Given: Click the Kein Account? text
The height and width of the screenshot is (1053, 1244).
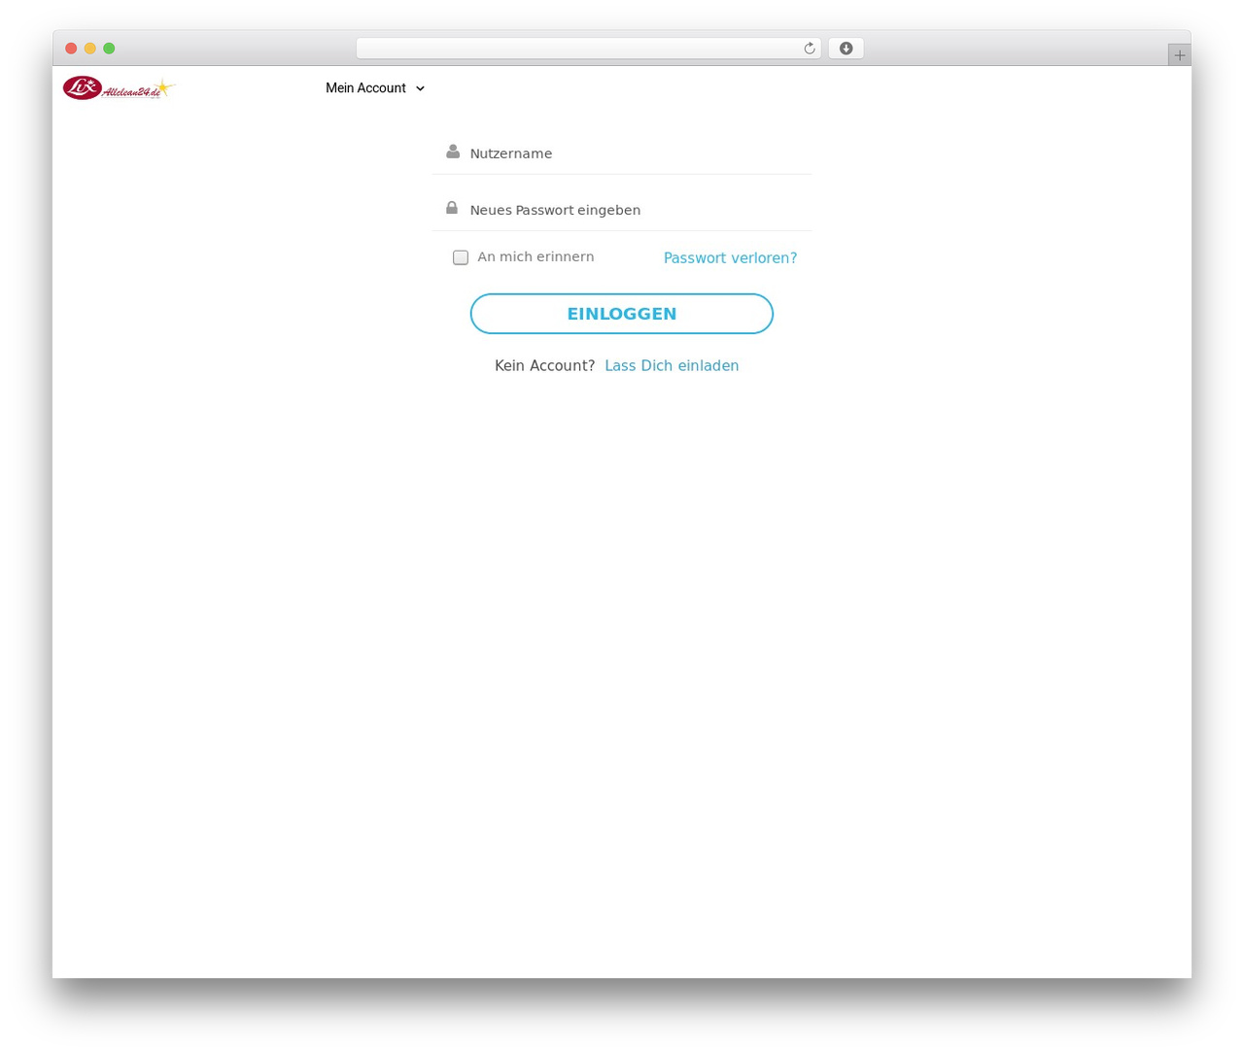Looking at the screenshot, I should point(544,366).
